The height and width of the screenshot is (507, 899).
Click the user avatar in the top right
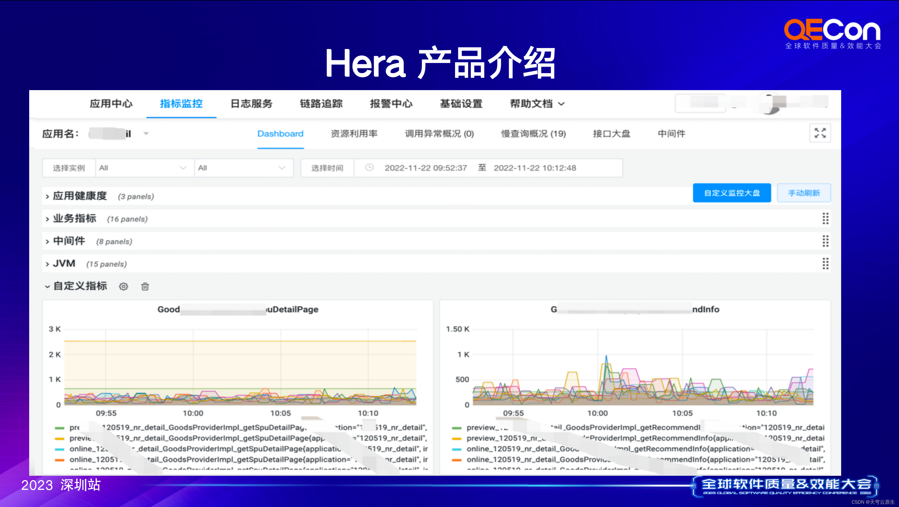tap(769, 103)
